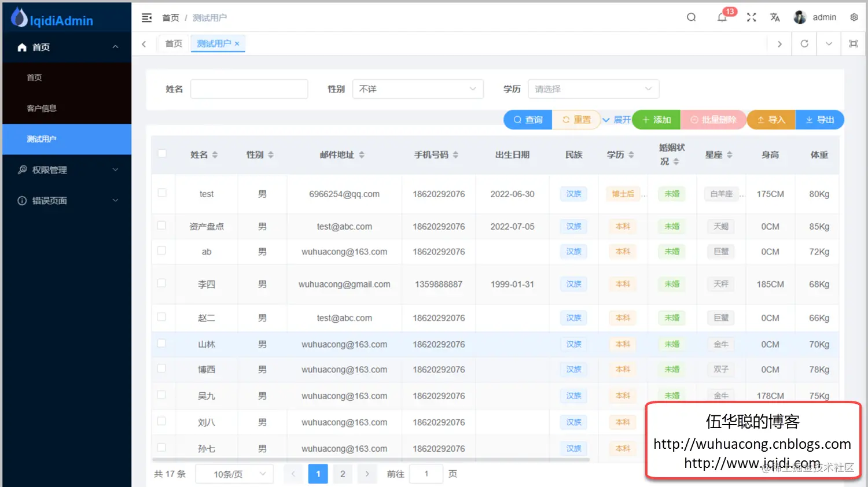The image size is (868, 487).
Task: Click the green 添加 button
Action: 656,120
